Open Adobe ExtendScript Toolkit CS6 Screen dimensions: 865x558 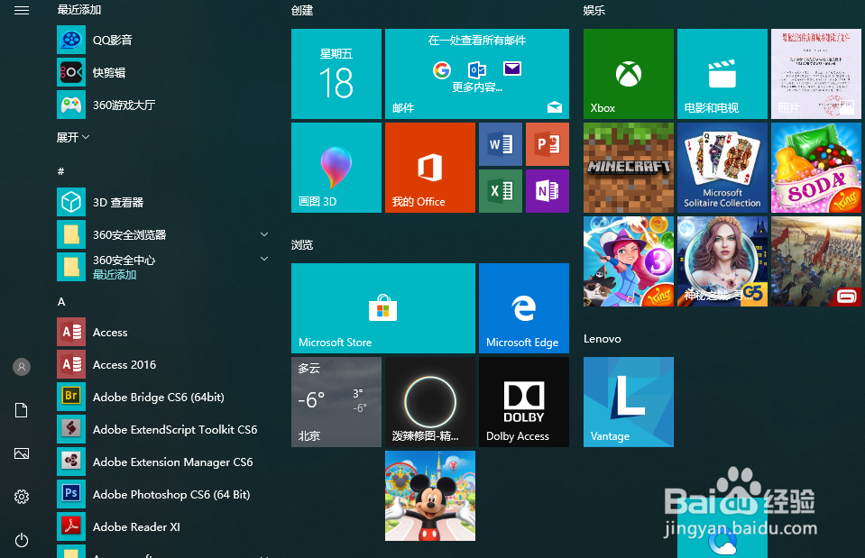tap(162, 429)
